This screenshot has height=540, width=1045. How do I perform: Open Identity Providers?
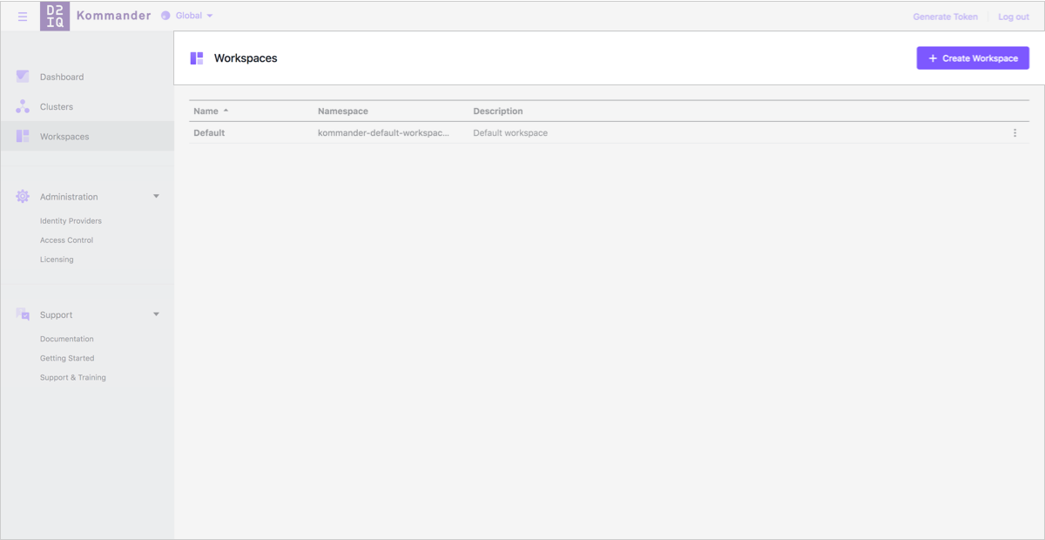coord(71,221)
